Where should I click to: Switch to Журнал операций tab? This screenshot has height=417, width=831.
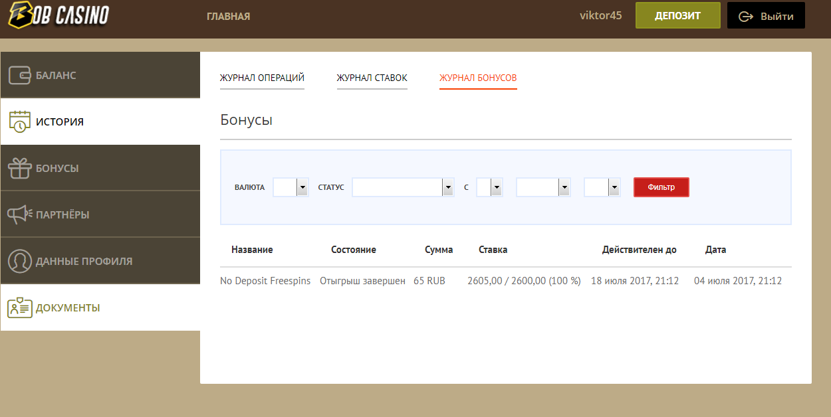pyautogui.click(x=262, y=78)
